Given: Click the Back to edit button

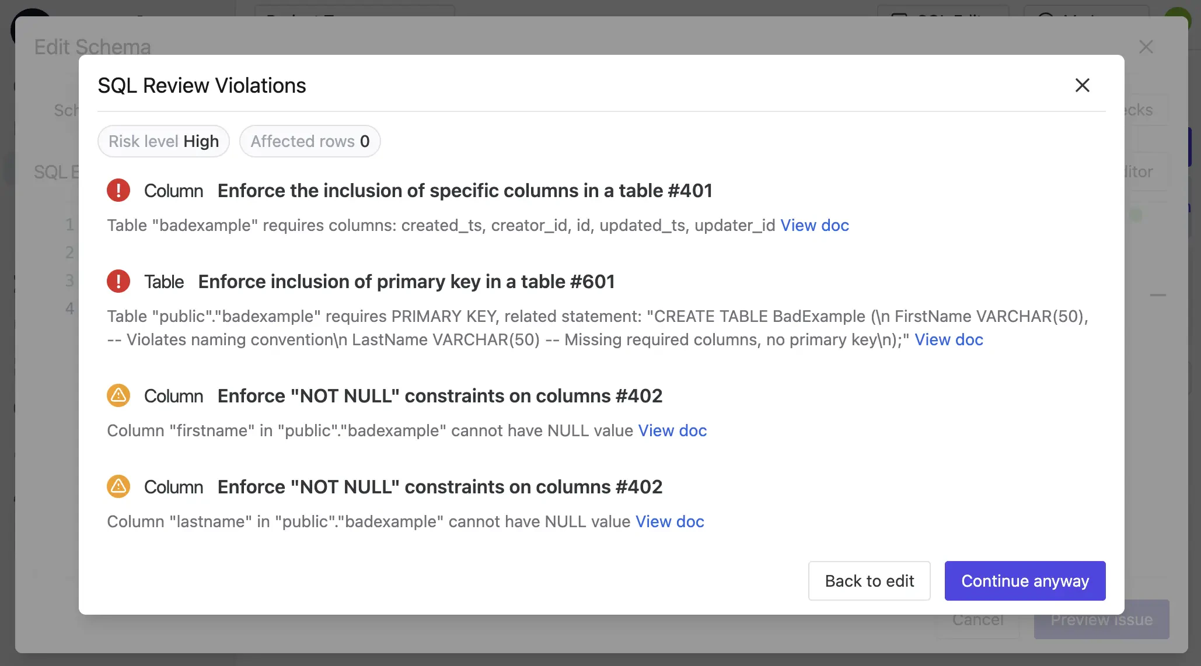Looking at the screenshot, I should click(x=869, y=581).
